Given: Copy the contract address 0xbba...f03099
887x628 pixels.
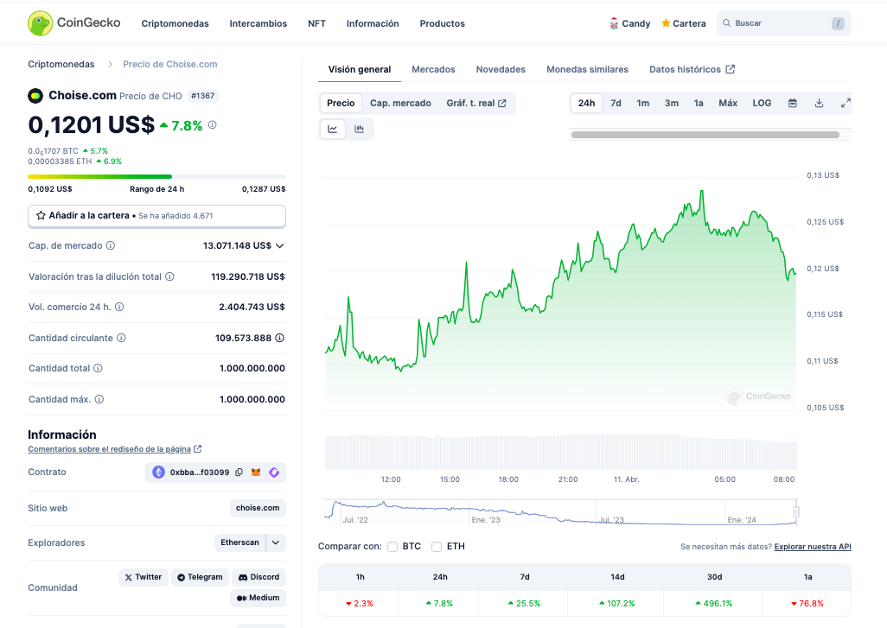Looking at the screenshot, I should coord(239,472).
